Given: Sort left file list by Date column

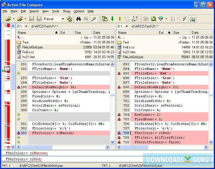Looking at the screenshot, I should tap(103, 33).
